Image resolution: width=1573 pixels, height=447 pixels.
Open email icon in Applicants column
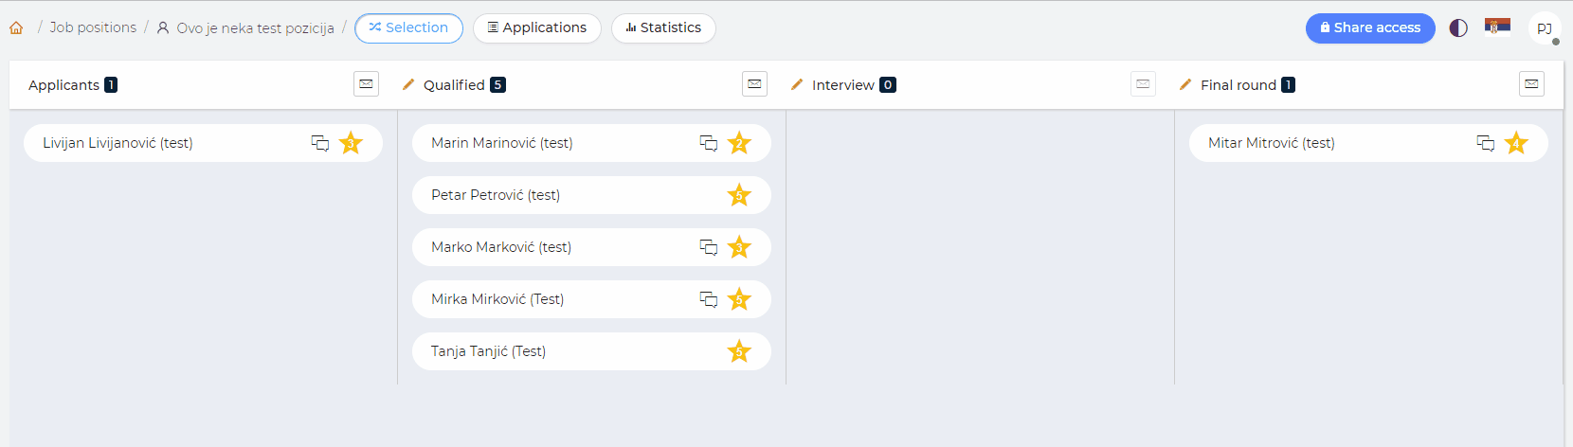coord(366,84)
